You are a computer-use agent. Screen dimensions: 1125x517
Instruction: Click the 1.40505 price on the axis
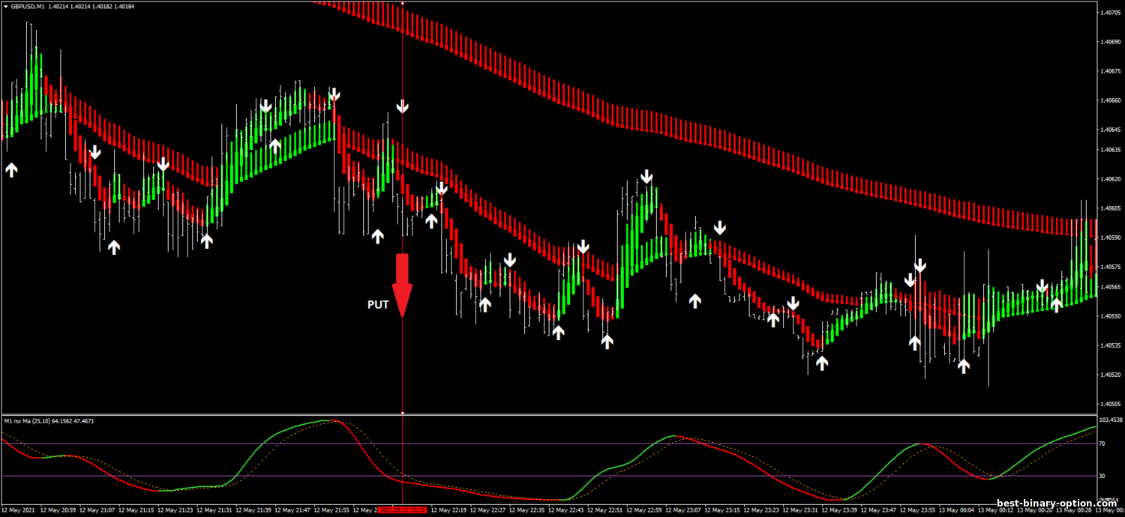[x=1109, y=404]
